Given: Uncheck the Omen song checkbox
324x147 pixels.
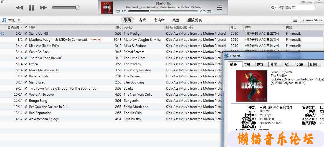Looking at the screenshot, I should (26, 64).
